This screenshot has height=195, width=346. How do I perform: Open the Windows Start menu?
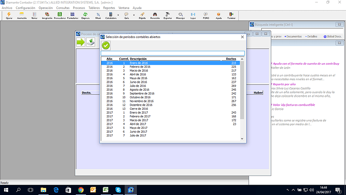(6, 190)
